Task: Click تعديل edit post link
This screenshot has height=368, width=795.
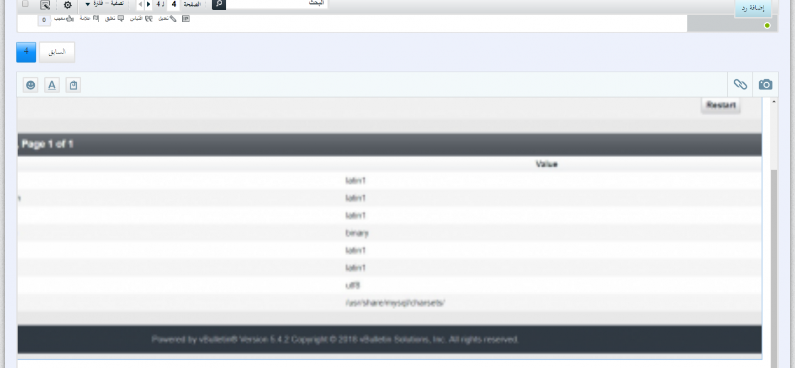Action: 167,19
